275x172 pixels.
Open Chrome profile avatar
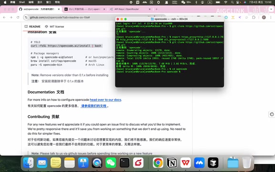point(264,17)
